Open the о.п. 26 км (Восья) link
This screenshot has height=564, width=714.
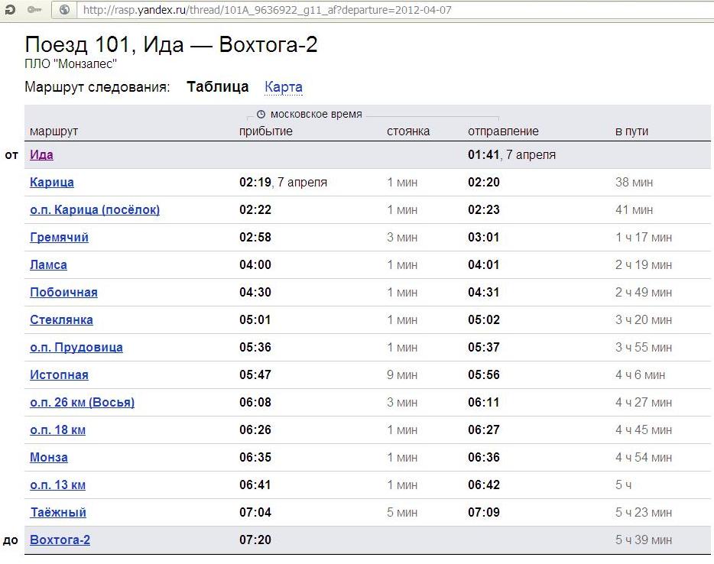pyautogui.click(x=82, y=403)
